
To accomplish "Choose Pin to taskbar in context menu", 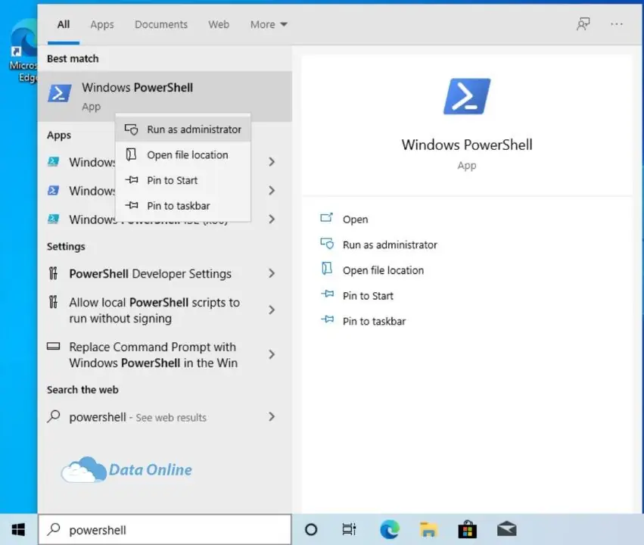I will [x=183, y=206].
